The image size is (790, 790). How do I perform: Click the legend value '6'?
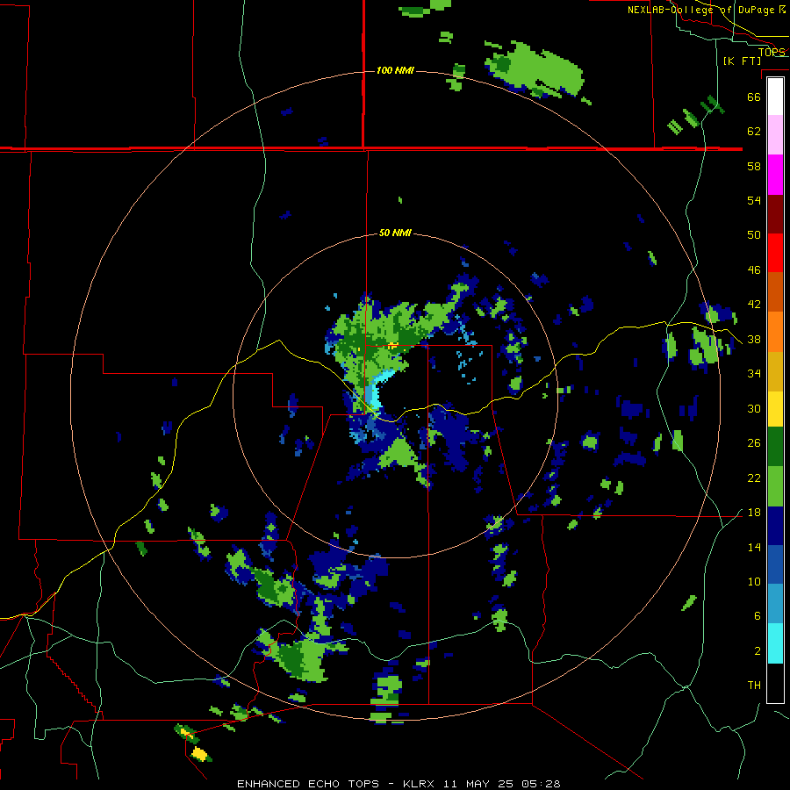(758, 616)
